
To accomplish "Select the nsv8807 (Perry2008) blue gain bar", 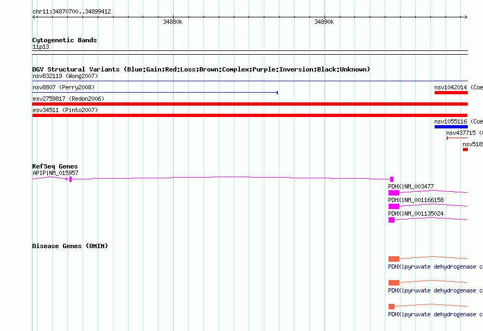I will [155, 92].
